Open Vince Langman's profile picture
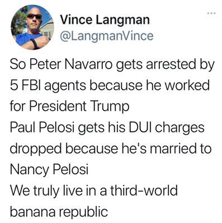222x223 pixels. [32, 27]
